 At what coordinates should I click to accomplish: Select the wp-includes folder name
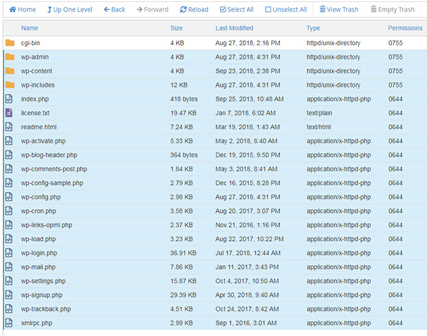pos(38,85)
